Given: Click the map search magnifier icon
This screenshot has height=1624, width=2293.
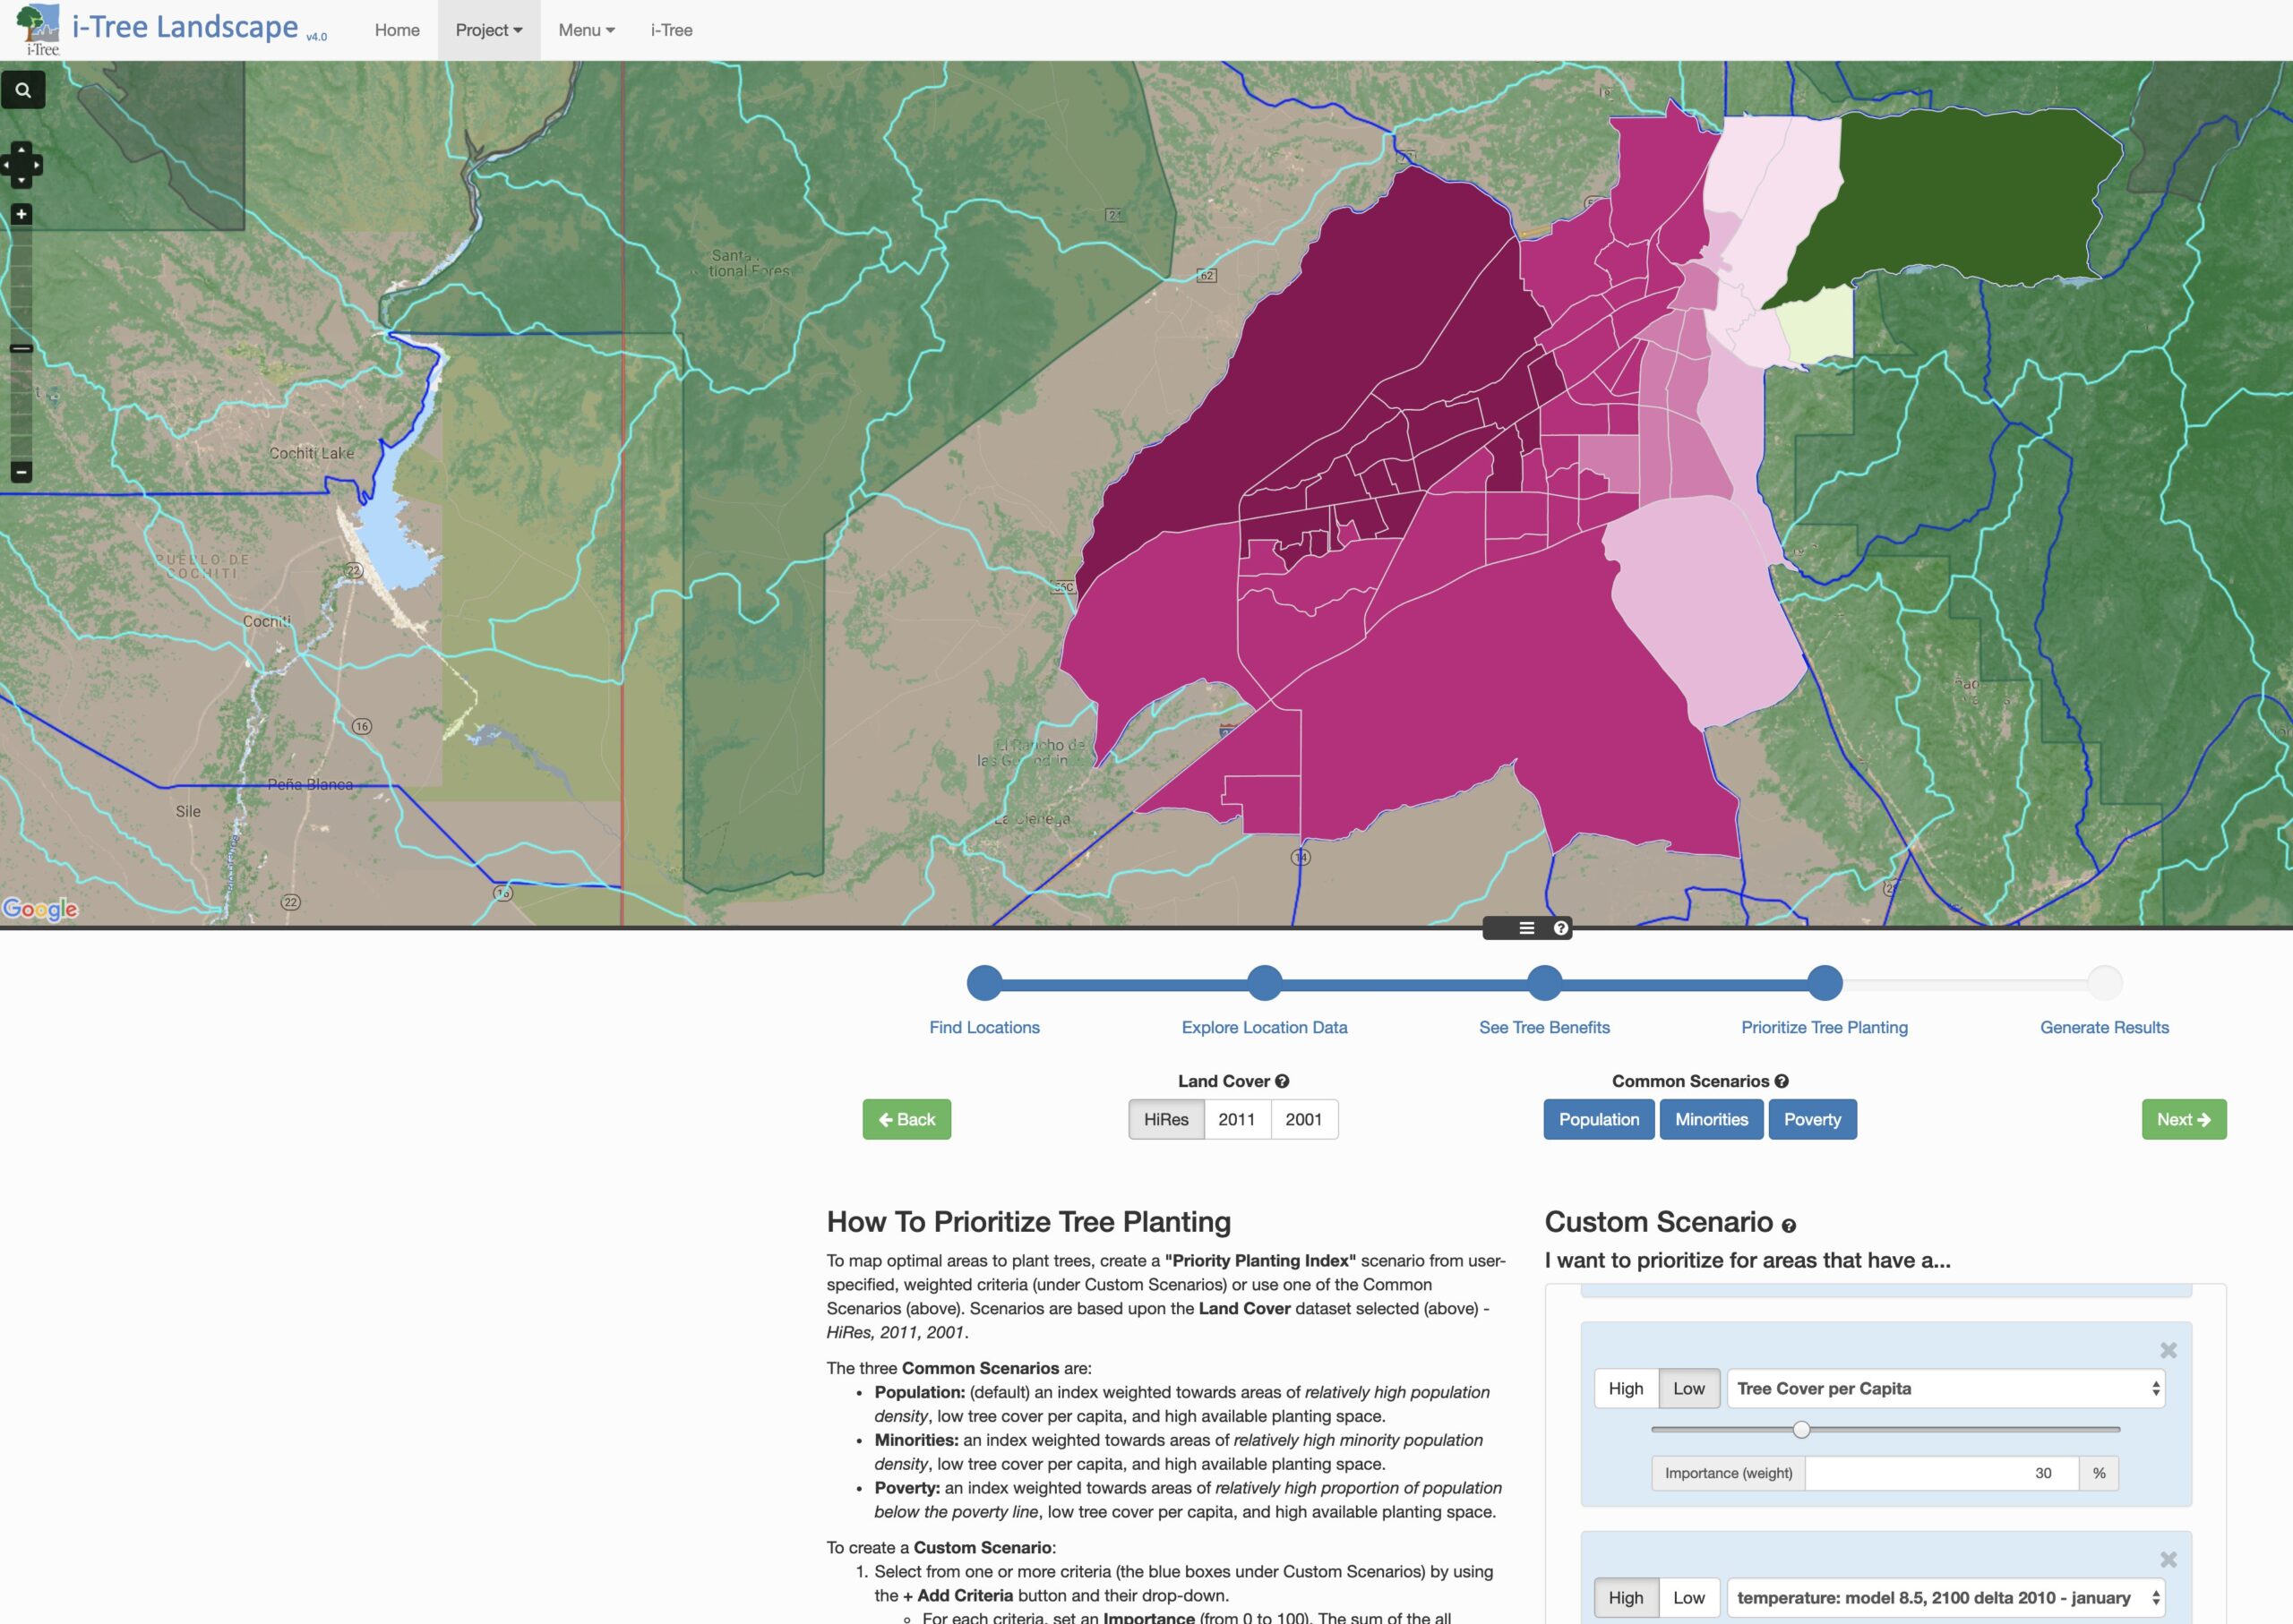Looking at the screenshot, I should tap(23, 90).
